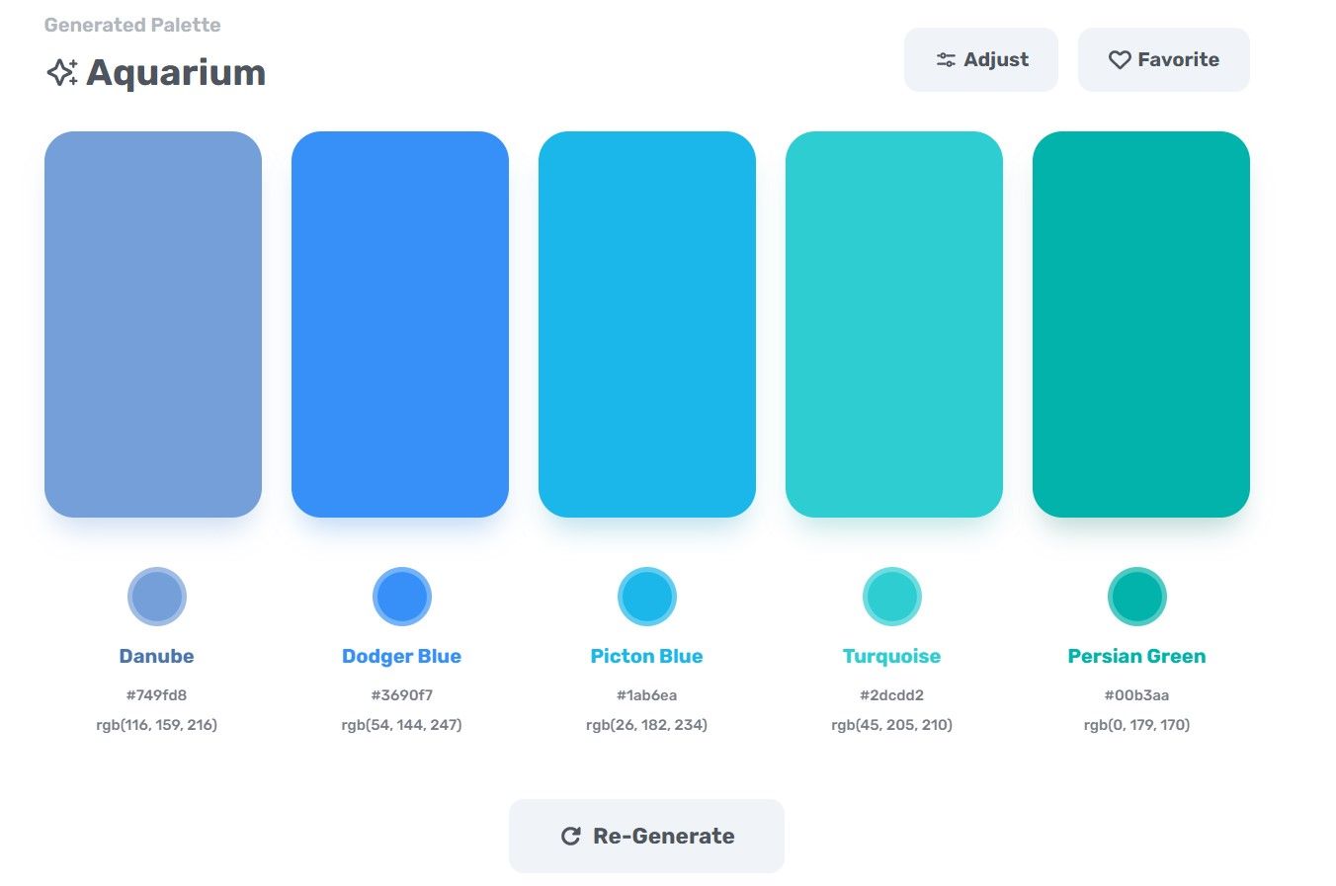Click the Generated Palette label
The image size is (1336, 886).
pyautogui.click(x=131, y=25)
